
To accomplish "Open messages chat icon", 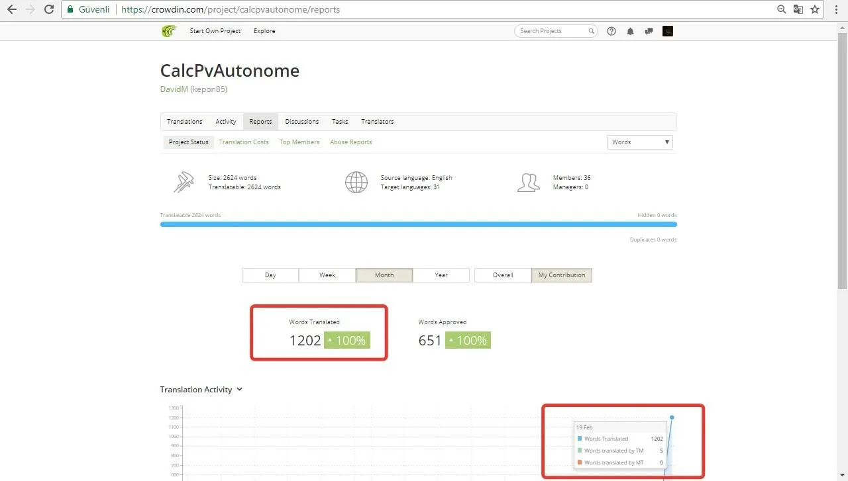I will [649, 31].
